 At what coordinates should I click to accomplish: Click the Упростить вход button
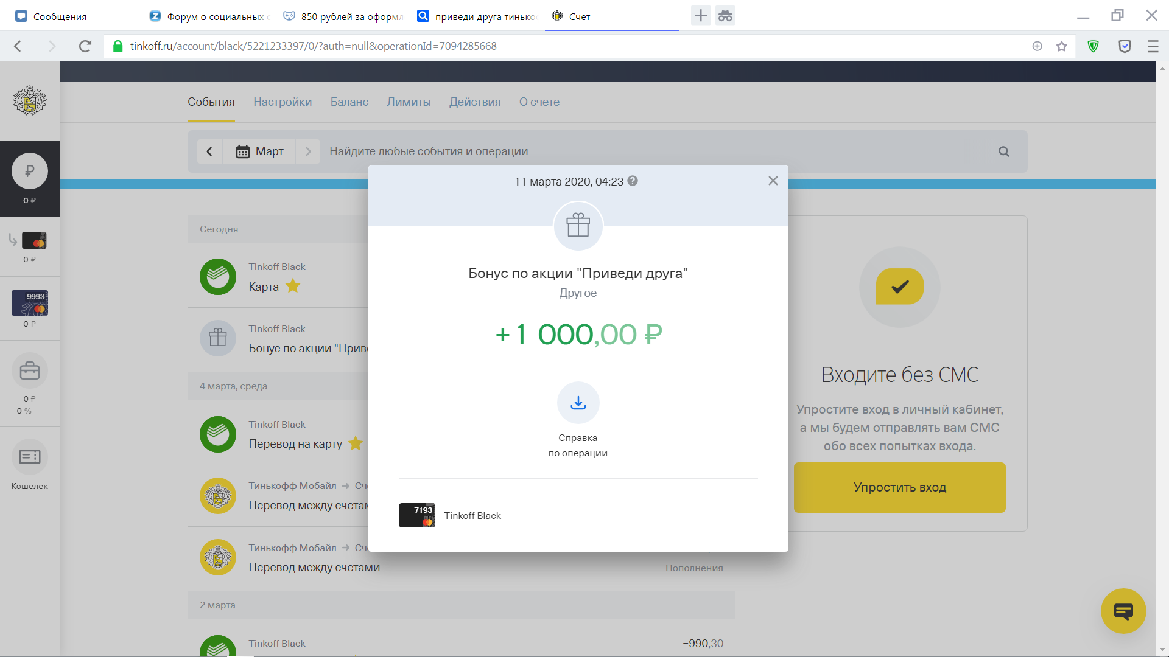click(x=899, y=487)
